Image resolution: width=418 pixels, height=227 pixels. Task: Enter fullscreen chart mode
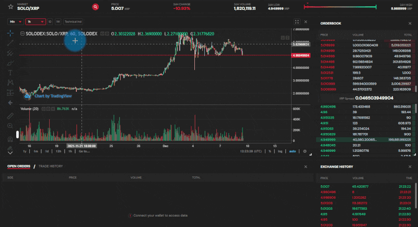point(297,22)
